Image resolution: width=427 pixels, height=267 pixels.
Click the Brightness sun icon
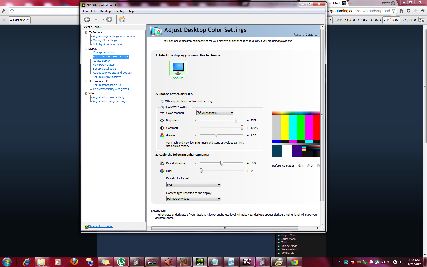162,121
